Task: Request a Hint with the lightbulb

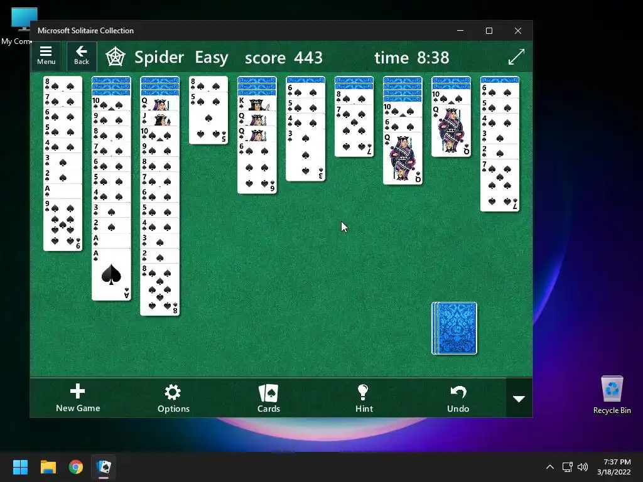Action: 364,398
